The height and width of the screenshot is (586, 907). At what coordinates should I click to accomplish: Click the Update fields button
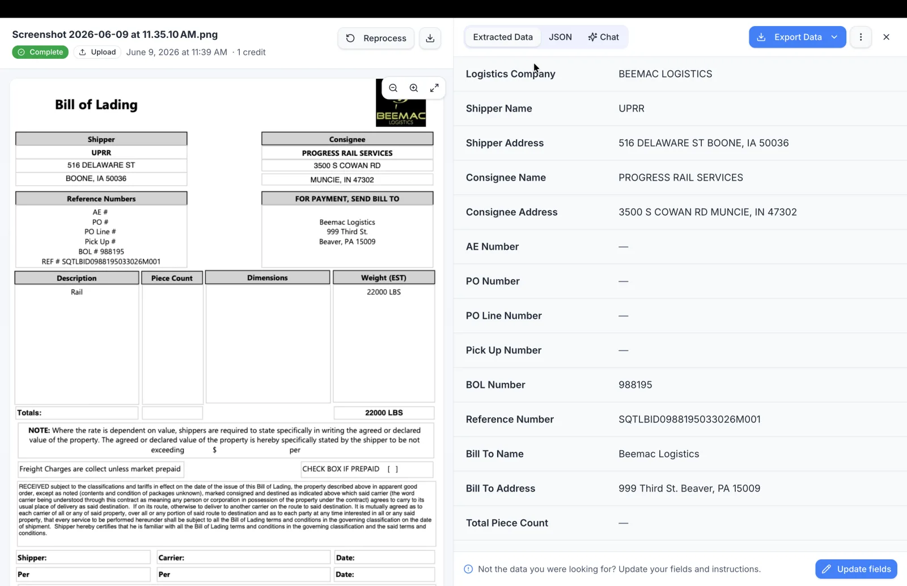pyautogui.click(x=856, y=569)
